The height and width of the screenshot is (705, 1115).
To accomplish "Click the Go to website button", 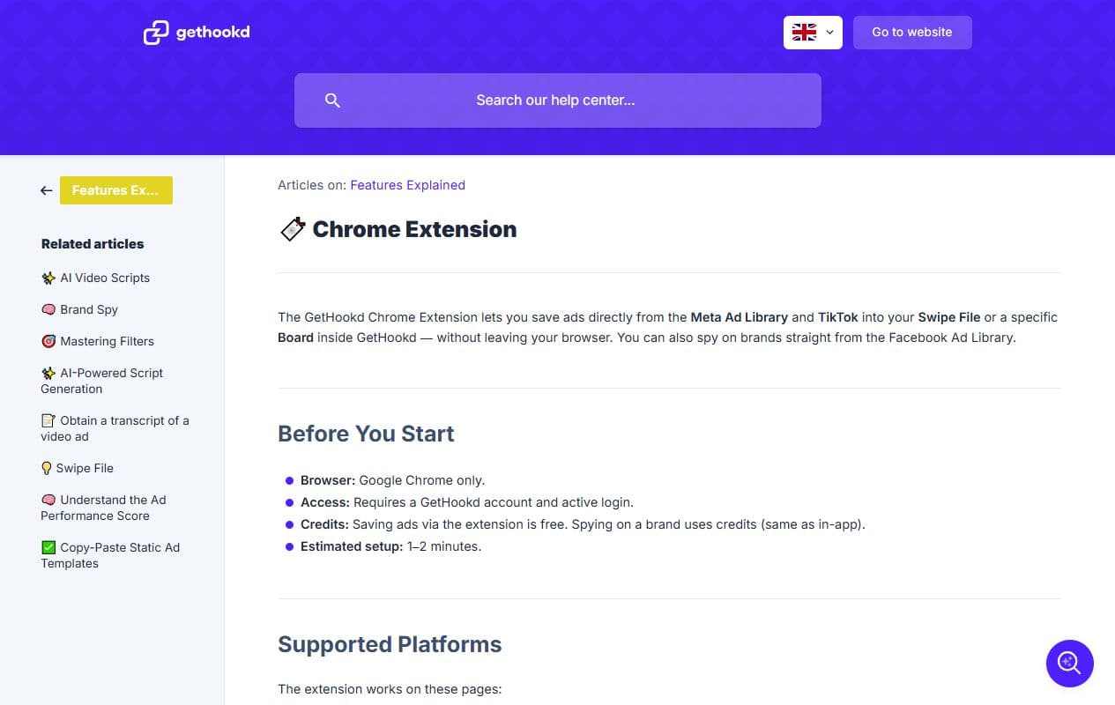I will tap(912, 33).
